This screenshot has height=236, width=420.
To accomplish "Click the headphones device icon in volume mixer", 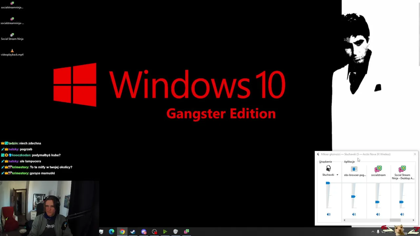I will pos(328,168).
